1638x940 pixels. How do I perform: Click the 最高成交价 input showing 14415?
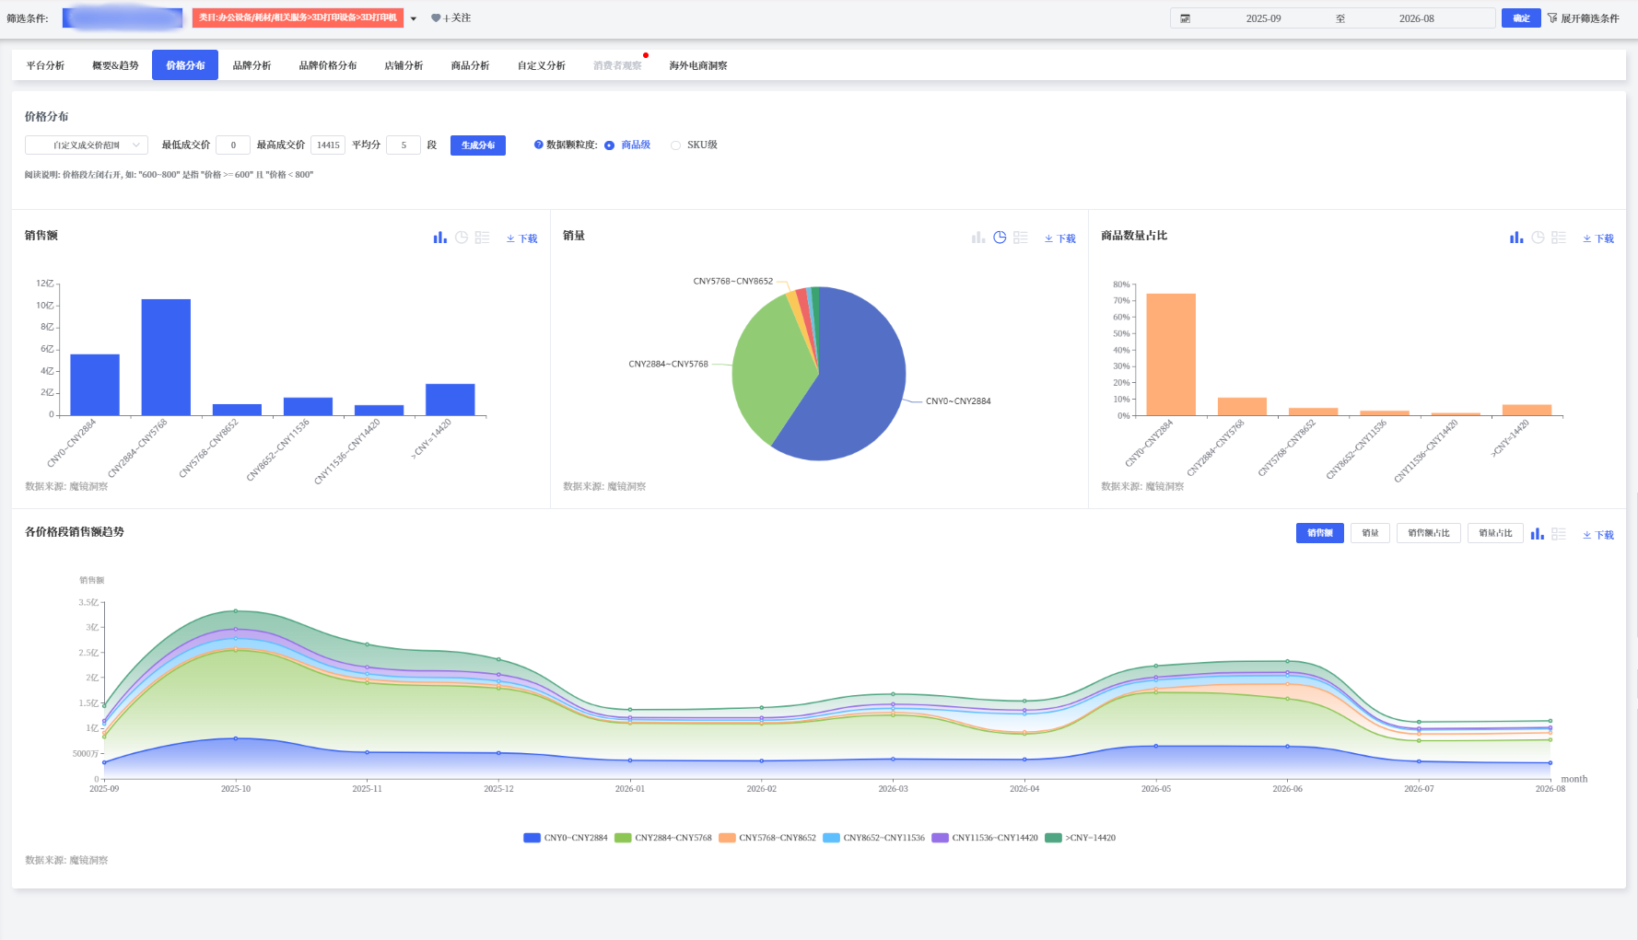pos(328,145)
